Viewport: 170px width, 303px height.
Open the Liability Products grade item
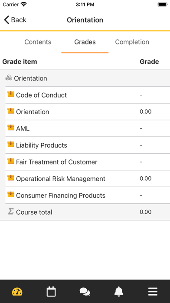[x=88, y=145]
